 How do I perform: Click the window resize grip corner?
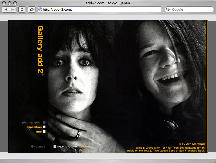tap(214, 161)
